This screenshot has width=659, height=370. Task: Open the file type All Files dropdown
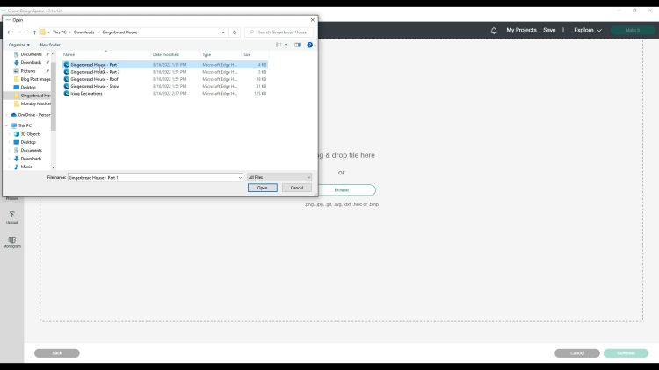click(279, 177)
